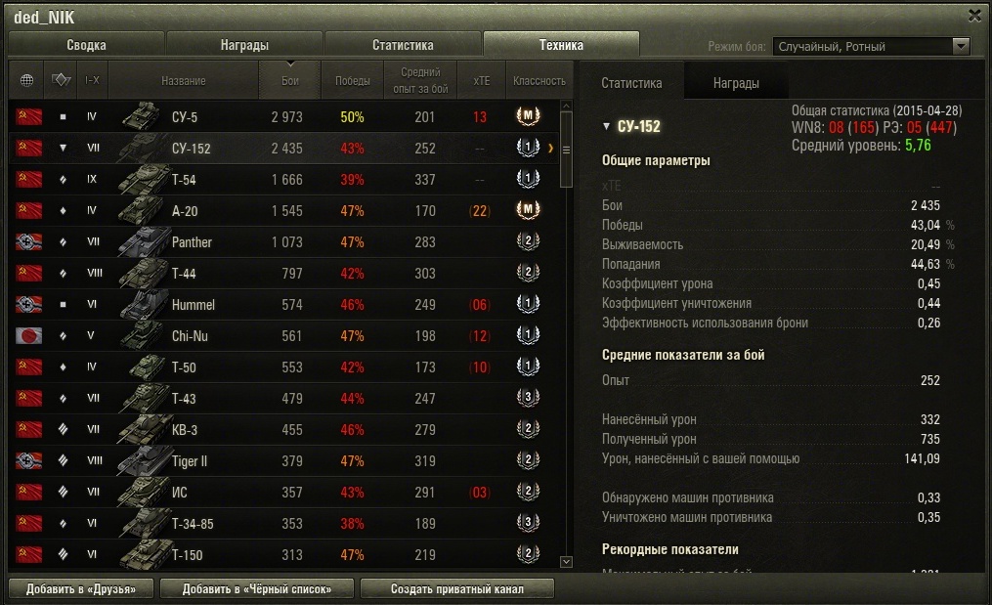Click the СУ-5 Mastery badge M icon
992x605 pixels.
click(x=528, y=116)
